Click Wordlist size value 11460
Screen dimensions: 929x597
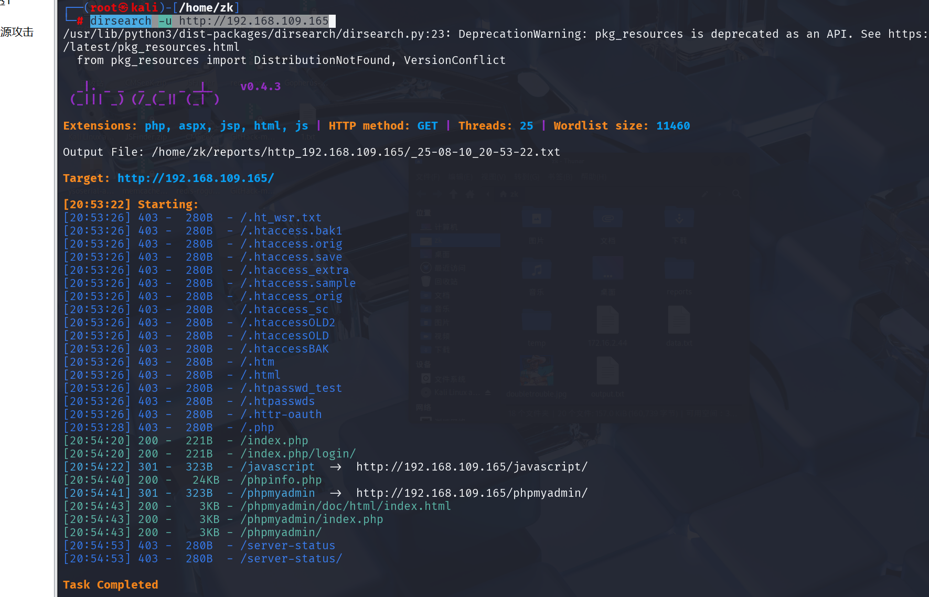[x=673, y=126]
